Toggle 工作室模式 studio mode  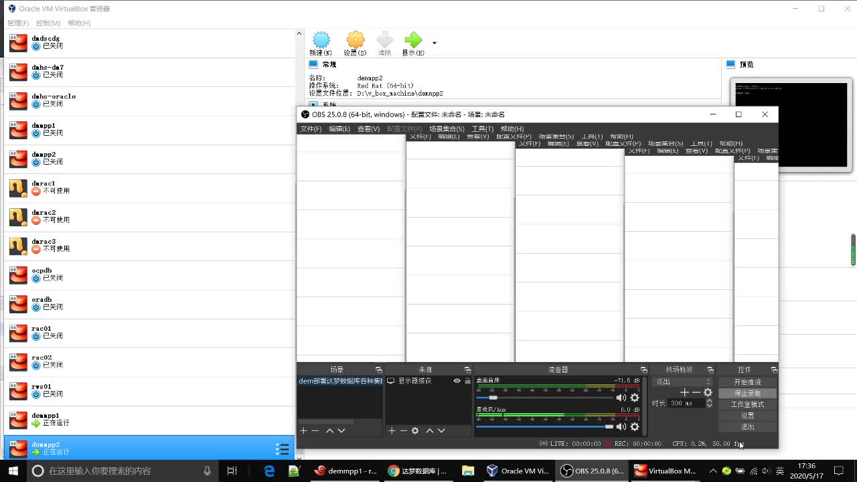point(747,404)
